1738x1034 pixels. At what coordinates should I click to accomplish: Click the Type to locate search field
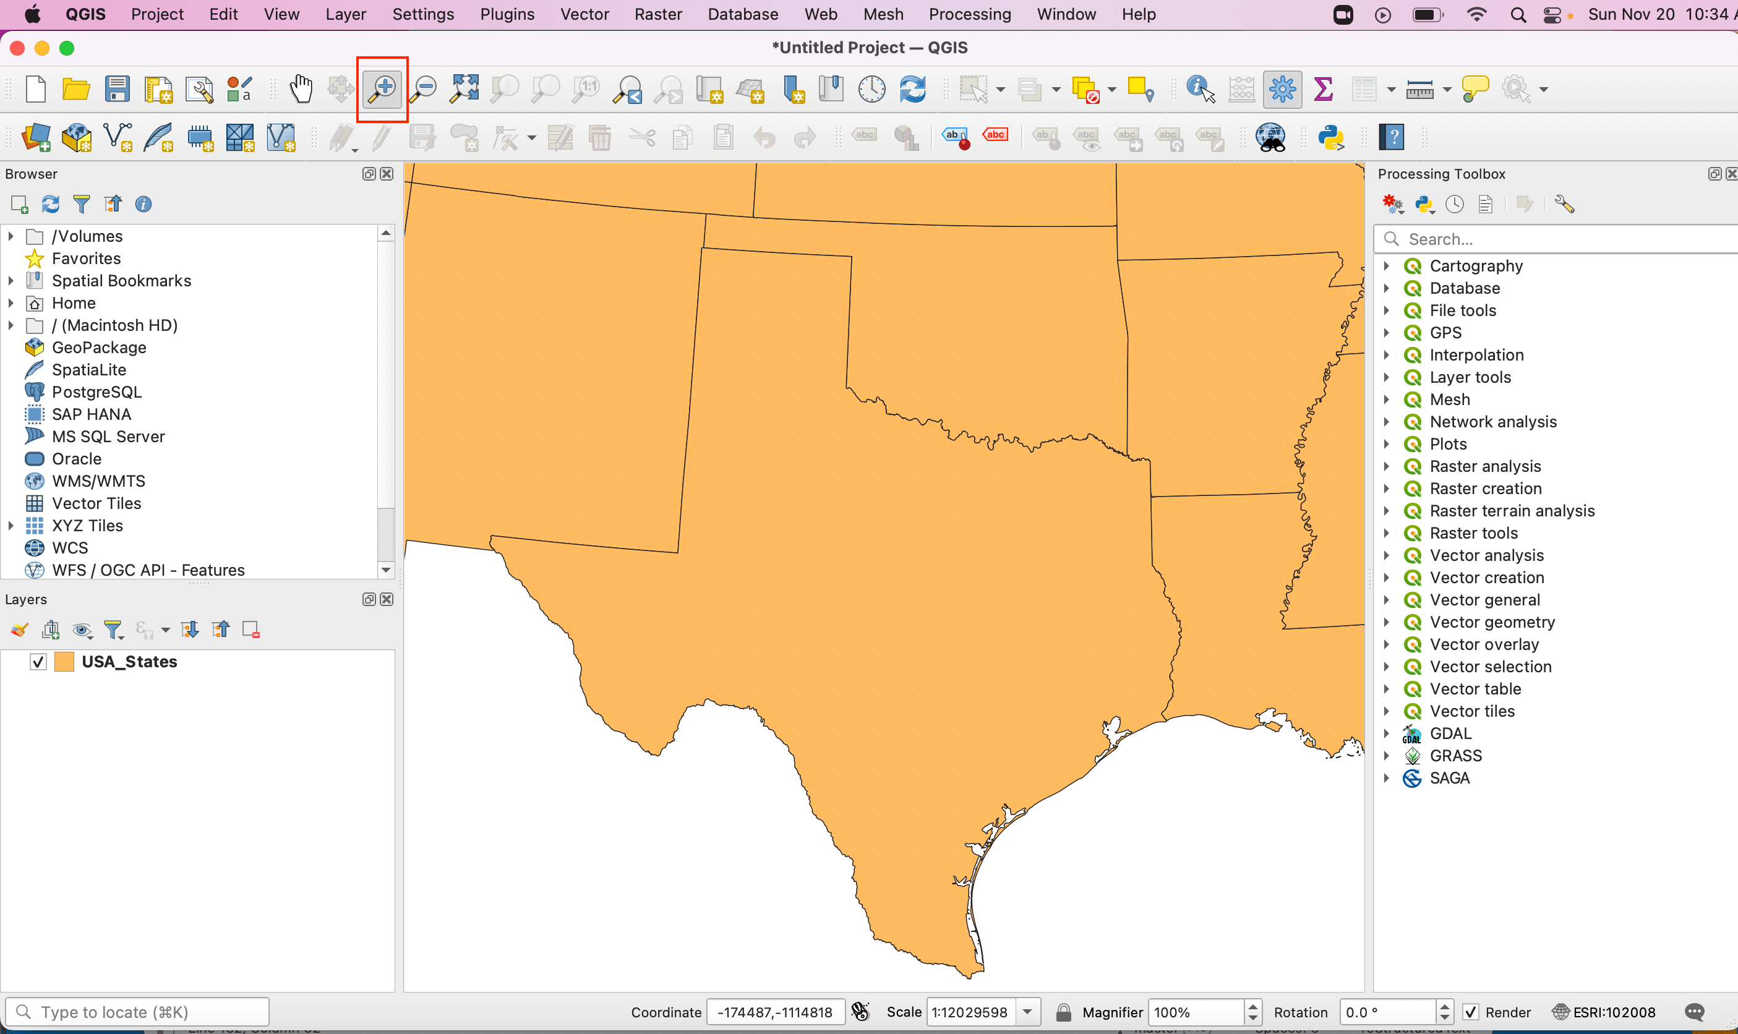tap(137, 1011)
